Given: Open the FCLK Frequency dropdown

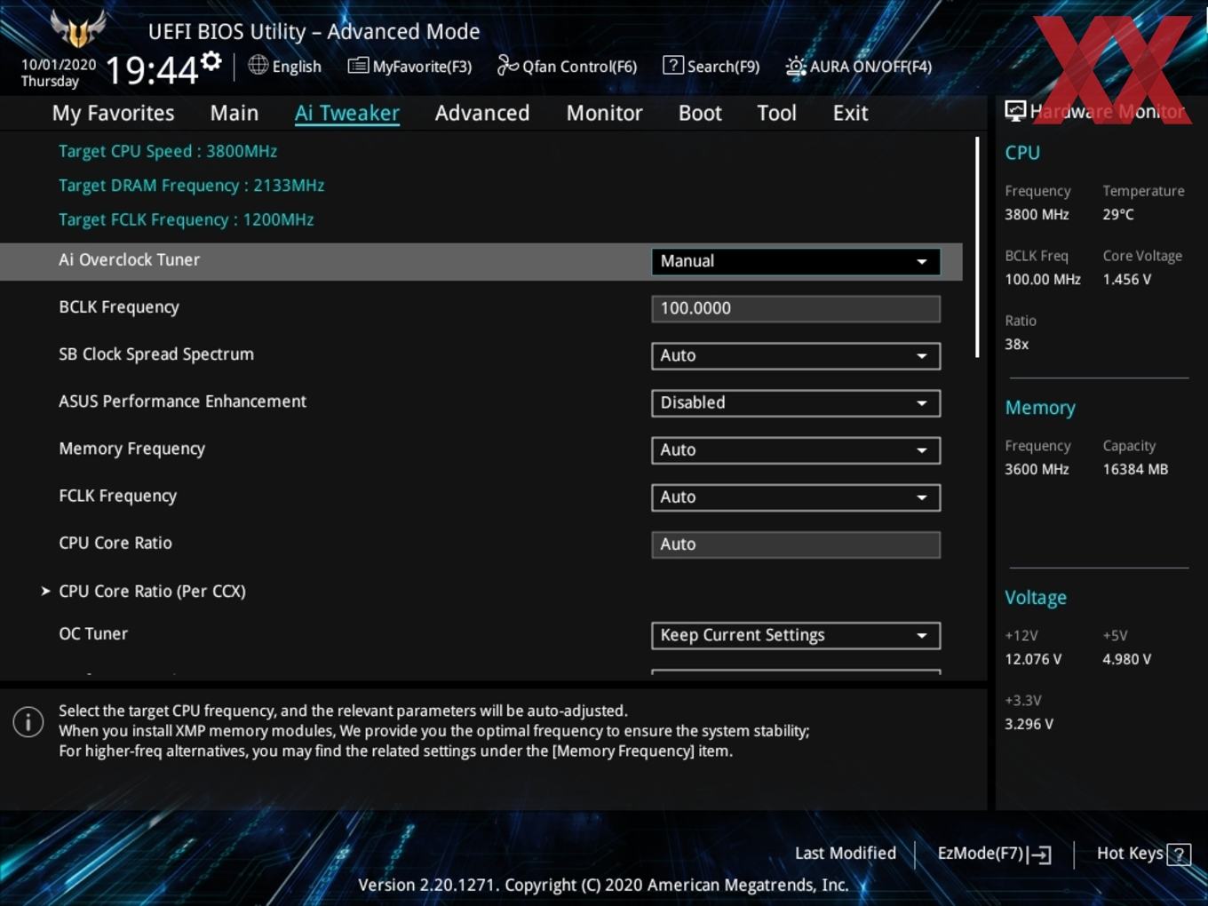Looking at the screenshot, I should (x=796, y=497).
